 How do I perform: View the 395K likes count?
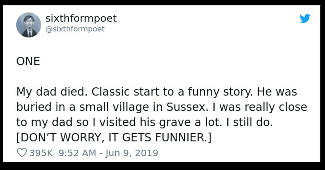pos(41,153)
